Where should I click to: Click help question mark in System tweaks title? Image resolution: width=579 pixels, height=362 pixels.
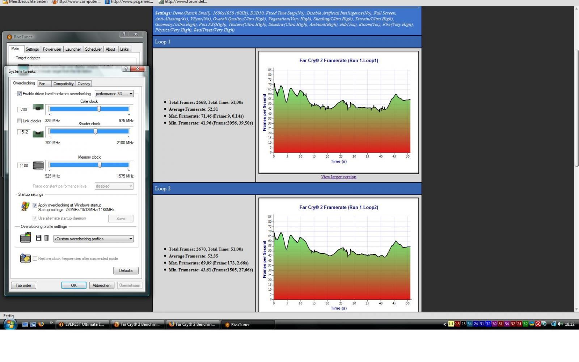point(126,68)
